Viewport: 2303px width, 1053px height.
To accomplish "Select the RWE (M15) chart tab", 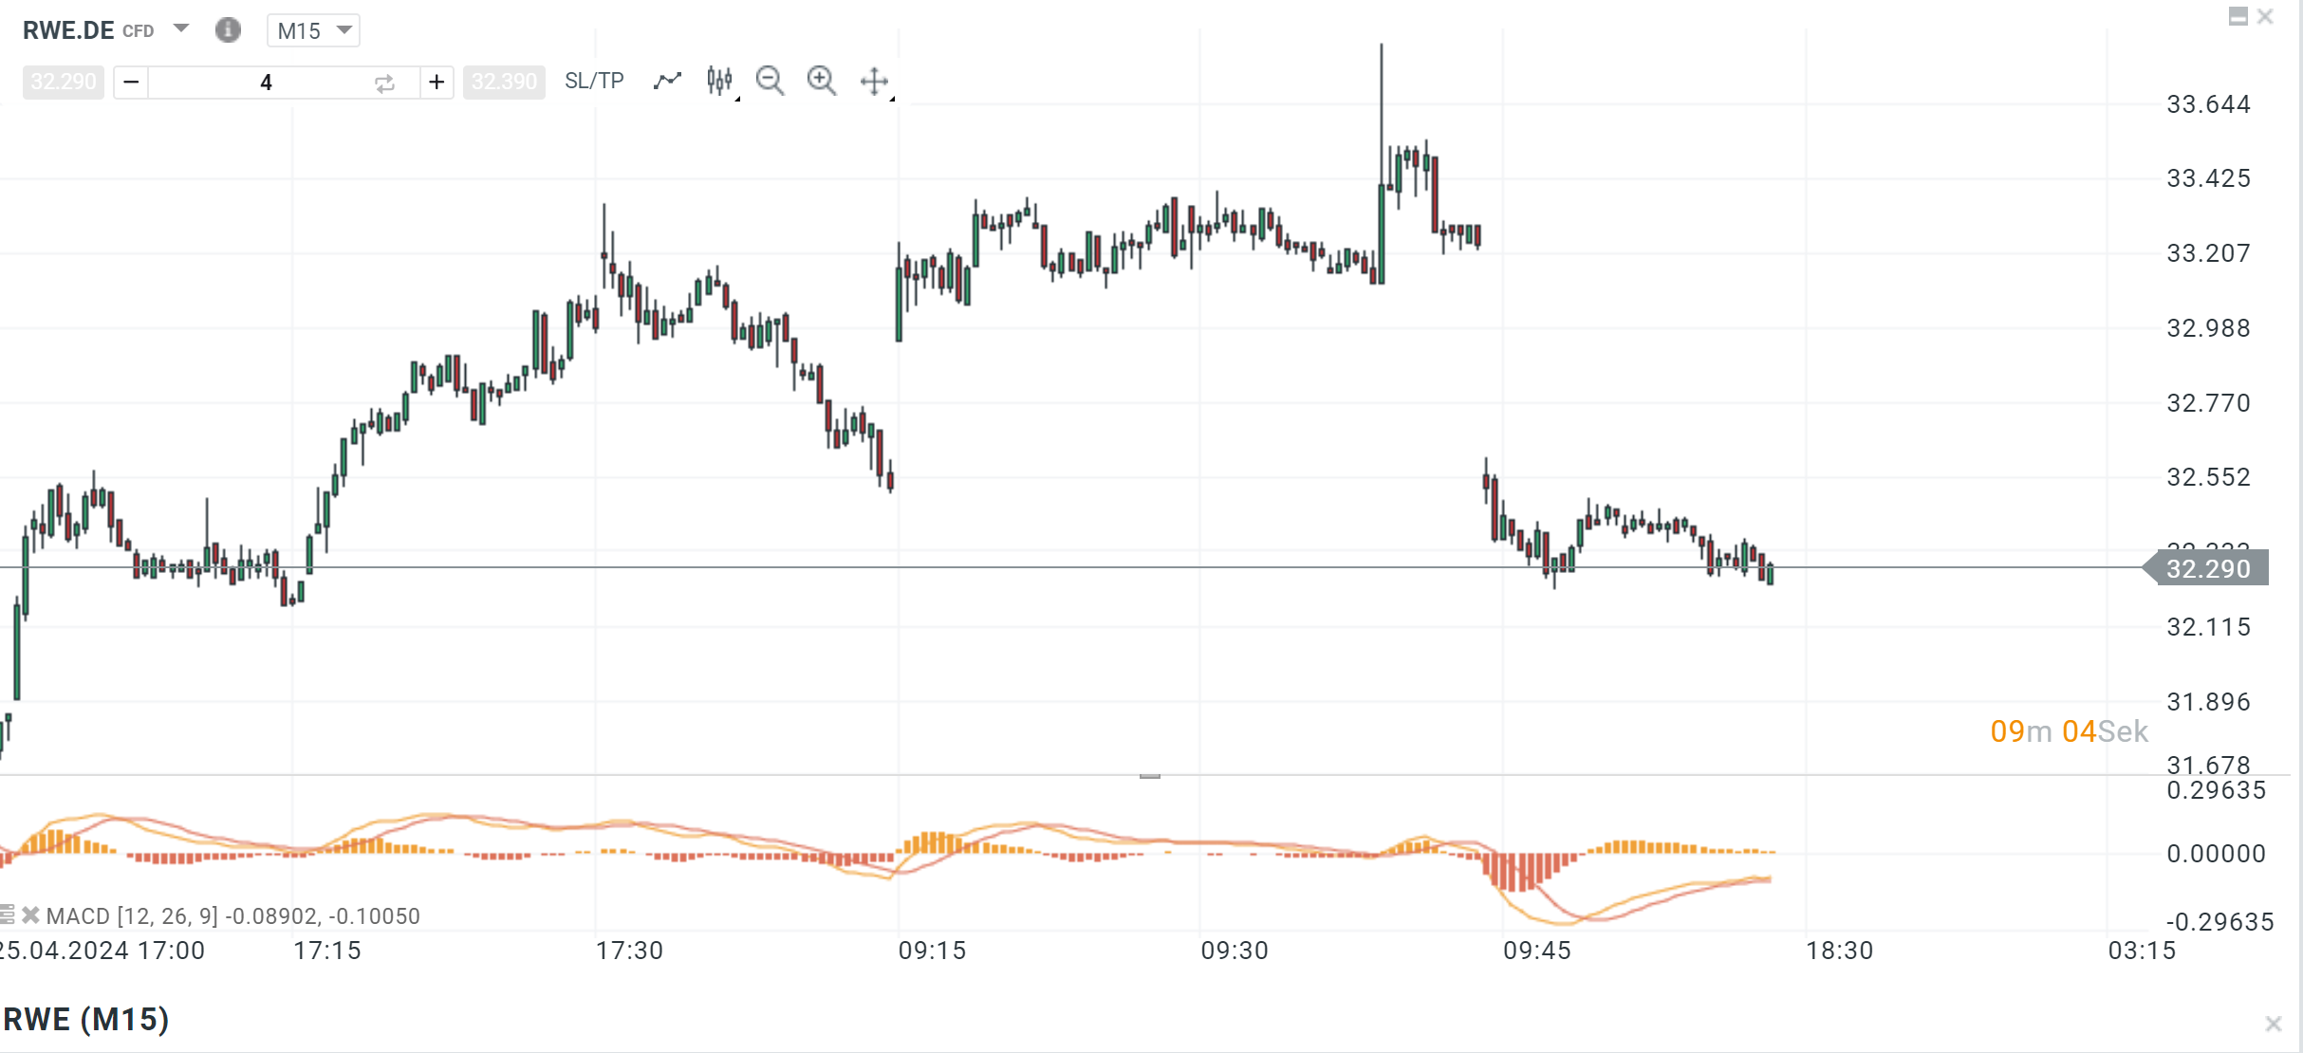I will click(86, 1020).
